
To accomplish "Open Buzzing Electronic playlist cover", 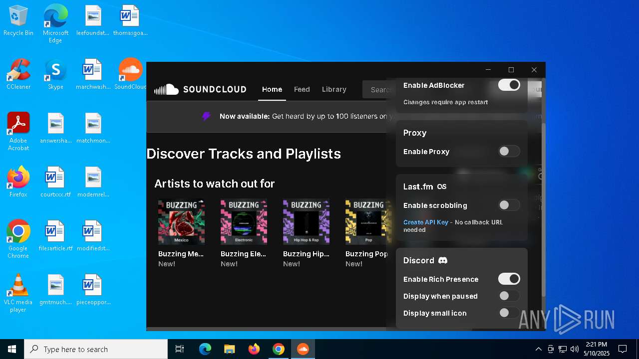I will click(x=244, y=222).
